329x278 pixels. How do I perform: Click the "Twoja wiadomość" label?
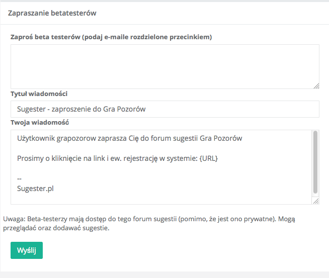tap(40, 122)
